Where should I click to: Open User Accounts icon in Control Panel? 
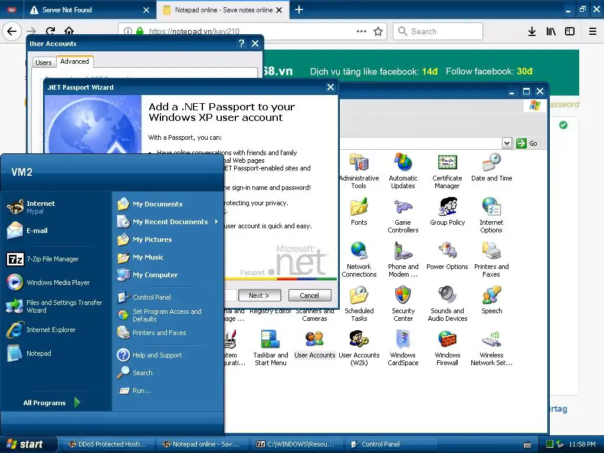[315, 344]
